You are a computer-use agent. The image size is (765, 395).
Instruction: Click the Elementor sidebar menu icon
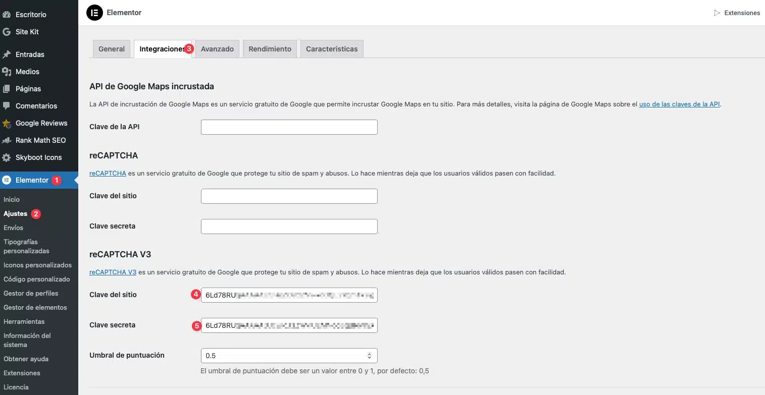(x=7, y=180)
